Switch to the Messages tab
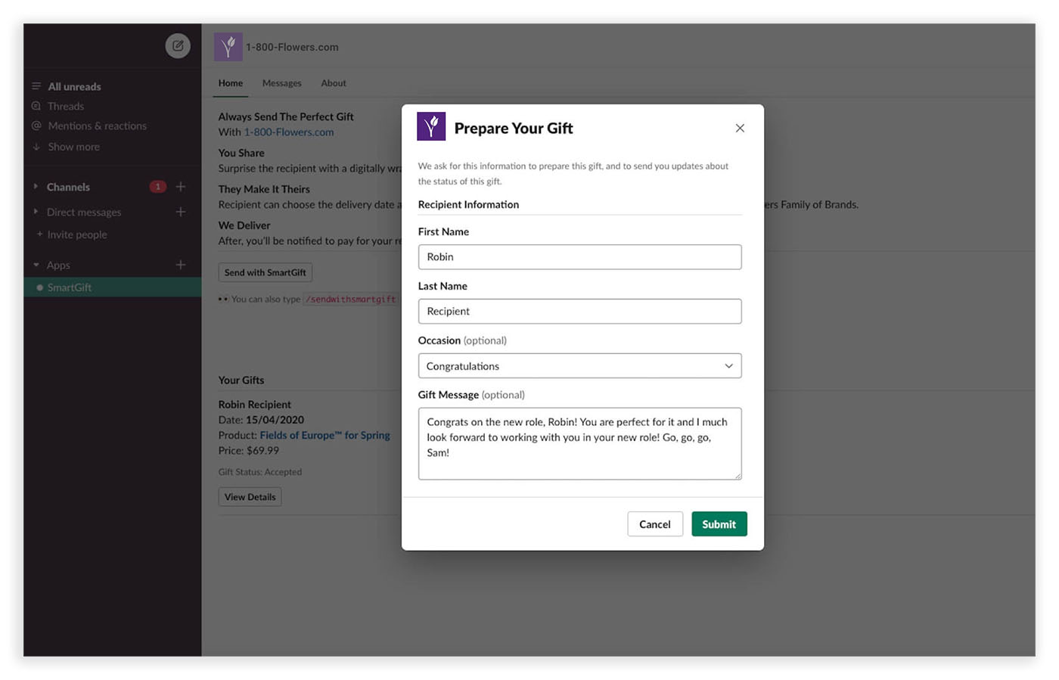The image size is (1059, 680). [x=281, y=83]
